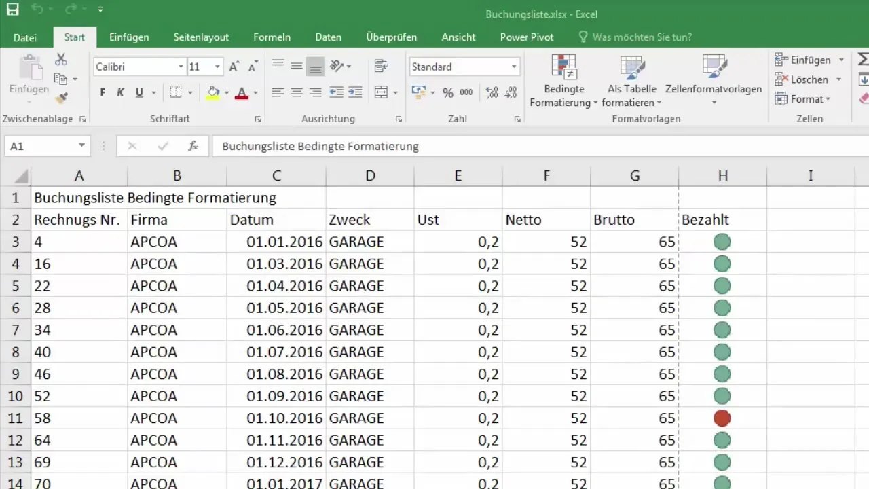The height and width of the screenshot is (489, 869).
Task: Switch to the Daten tab
Action: pos(328,37)
